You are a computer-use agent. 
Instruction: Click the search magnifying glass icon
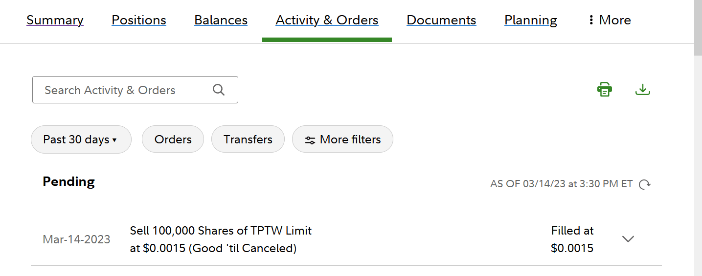click(x=219, y=90)
